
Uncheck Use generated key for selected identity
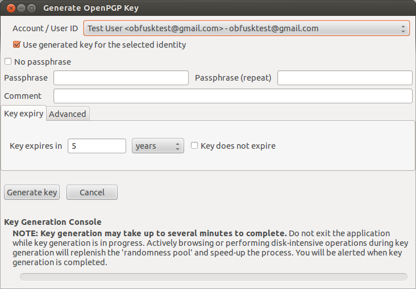click(x=16, y=44)
